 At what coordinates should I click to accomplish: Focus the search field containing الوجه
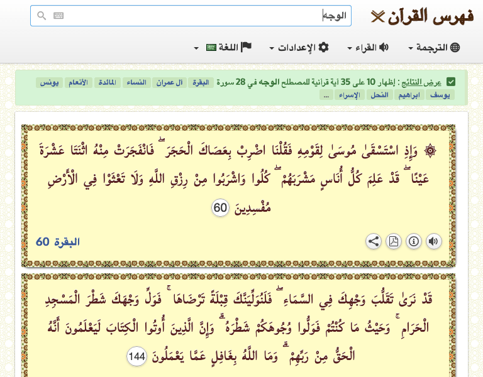[x=191, y=16]
